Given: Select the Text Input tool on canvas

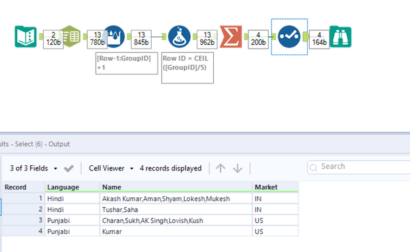Looking at the screenshot, I should tap(26, 36).
